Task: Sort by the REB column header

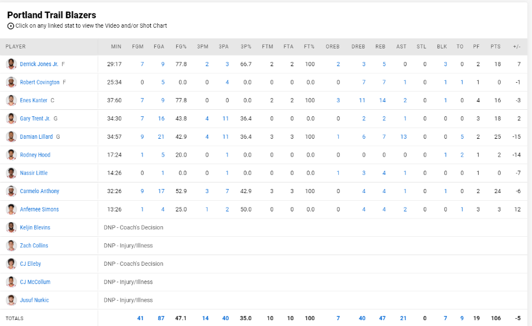Action: tap(380, 47)
